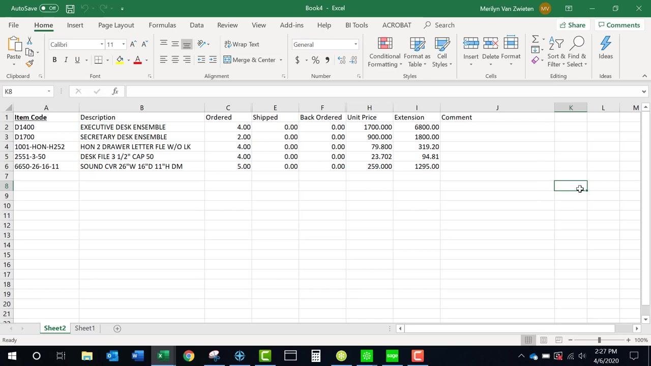Viewport: 651px width, 366px height.
Task: Center align text horizontally
Action: [175, 60]
